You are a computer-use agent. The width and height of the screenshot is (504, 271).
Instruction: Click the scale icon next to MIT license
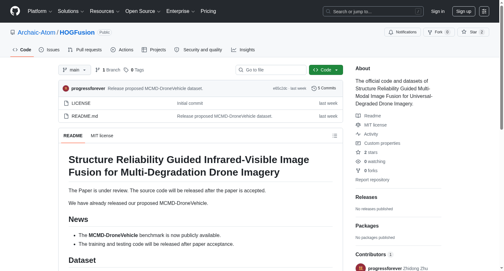(x=358, y=125)
